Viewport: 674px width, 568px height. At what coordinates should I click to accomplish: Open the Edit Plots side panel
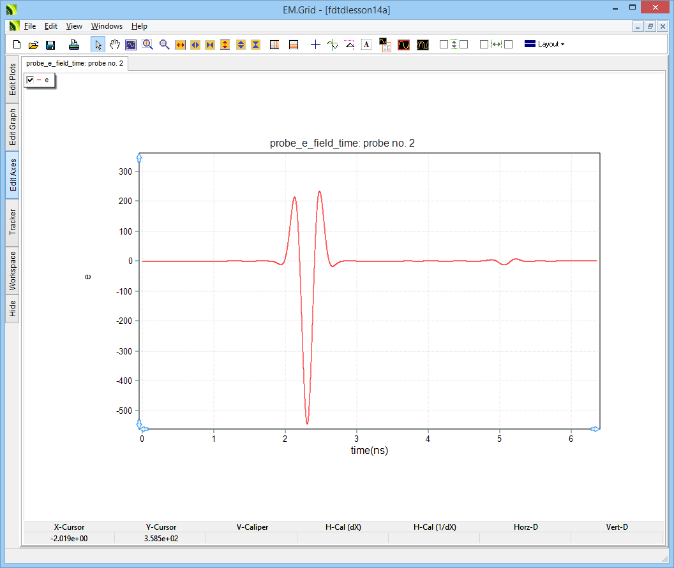click(13, 80)
